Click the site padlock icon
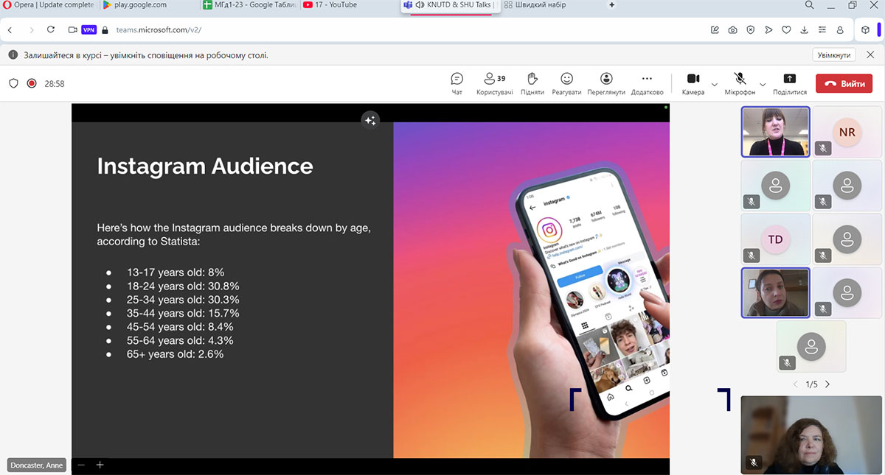This screenshot has height=475, width=885. 105,30
